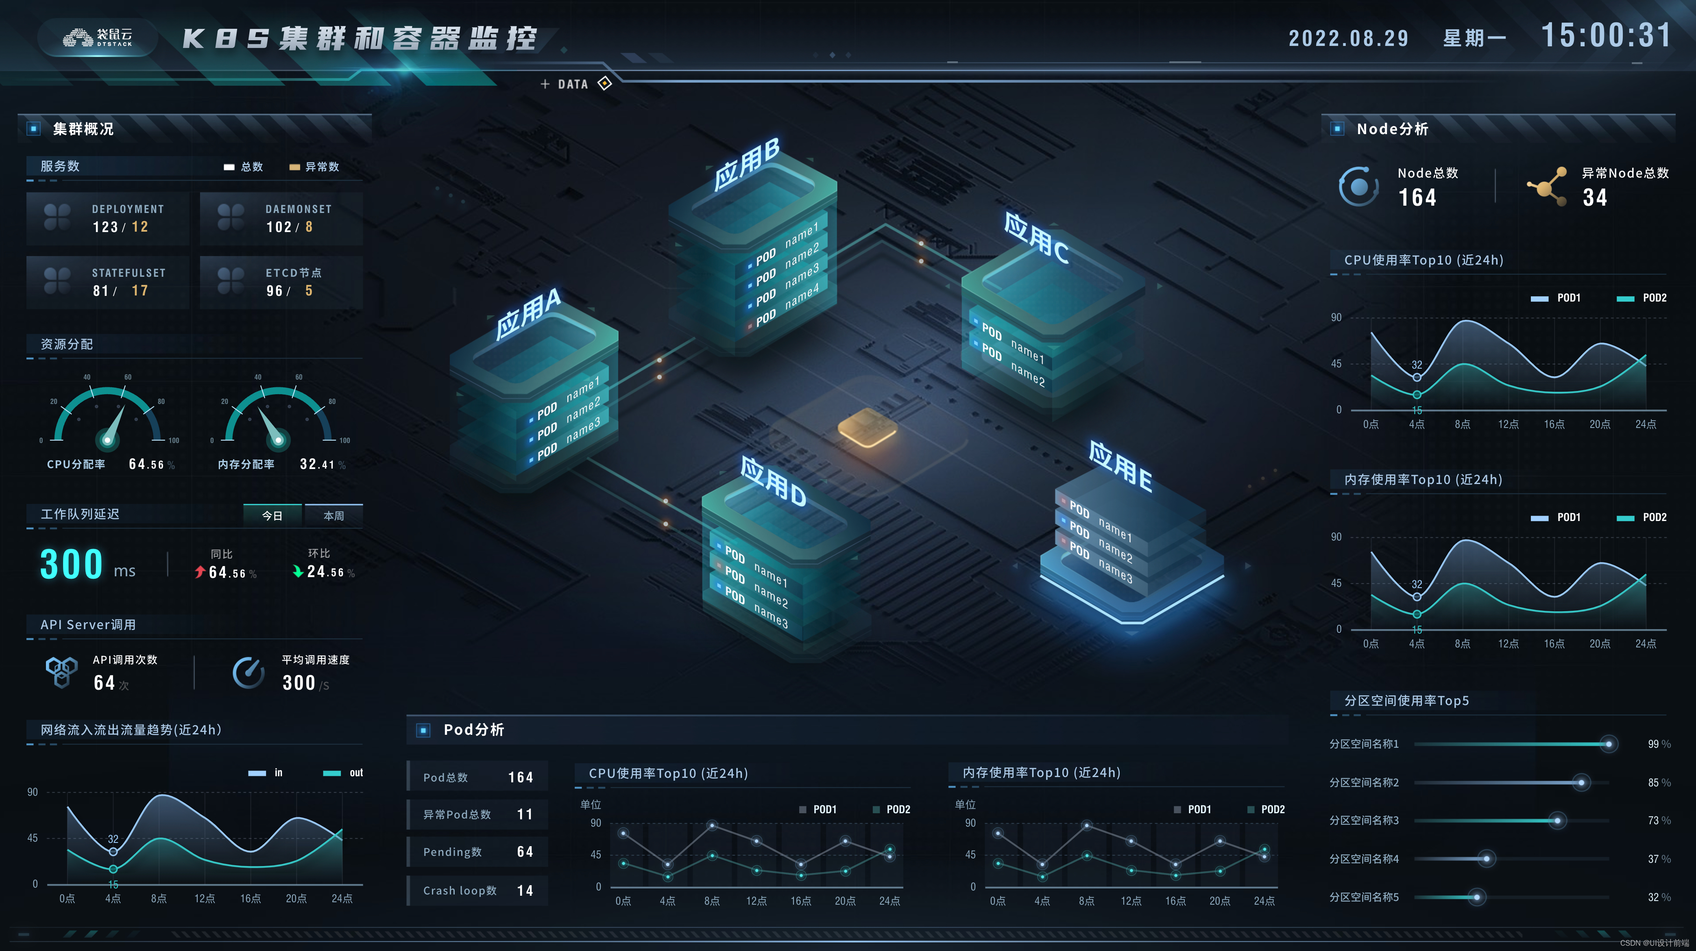1696x951 pixels.
Task: Open the Pending数 stat row
Action: 477,852
